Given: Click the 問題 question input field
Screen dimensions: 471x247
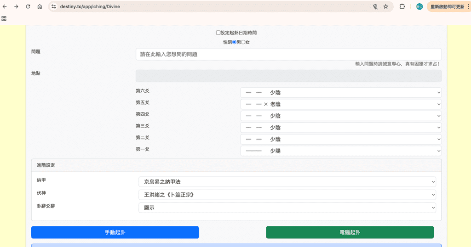Looking at the screenshot, I should coord(288,54).
